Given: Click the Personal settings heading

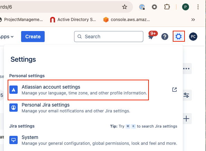Looking at the screenshot, I should 27,76.
